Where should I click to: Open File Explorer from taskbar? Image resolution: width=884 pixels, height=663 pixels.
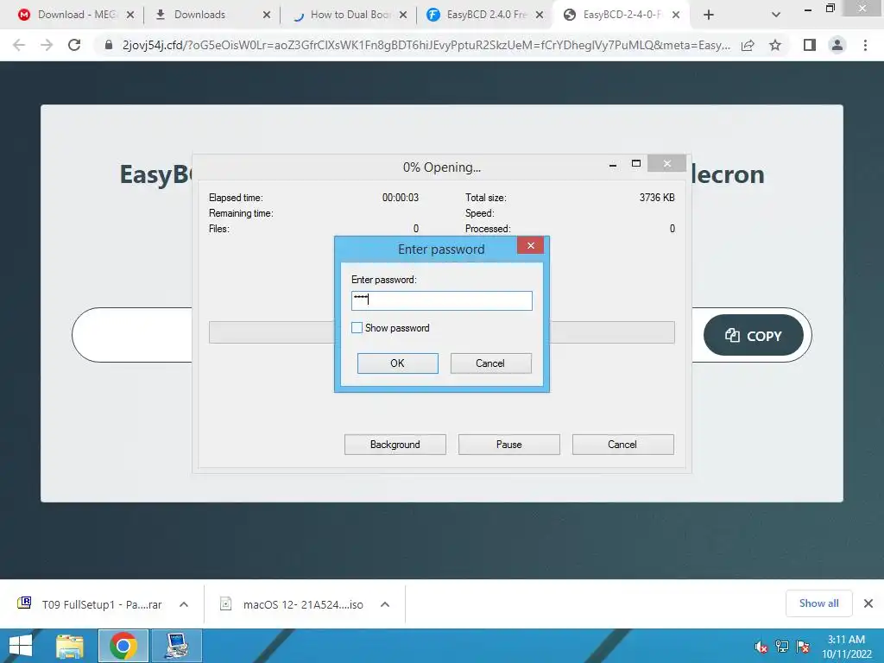pyautogui.click(x=70, y=646)
